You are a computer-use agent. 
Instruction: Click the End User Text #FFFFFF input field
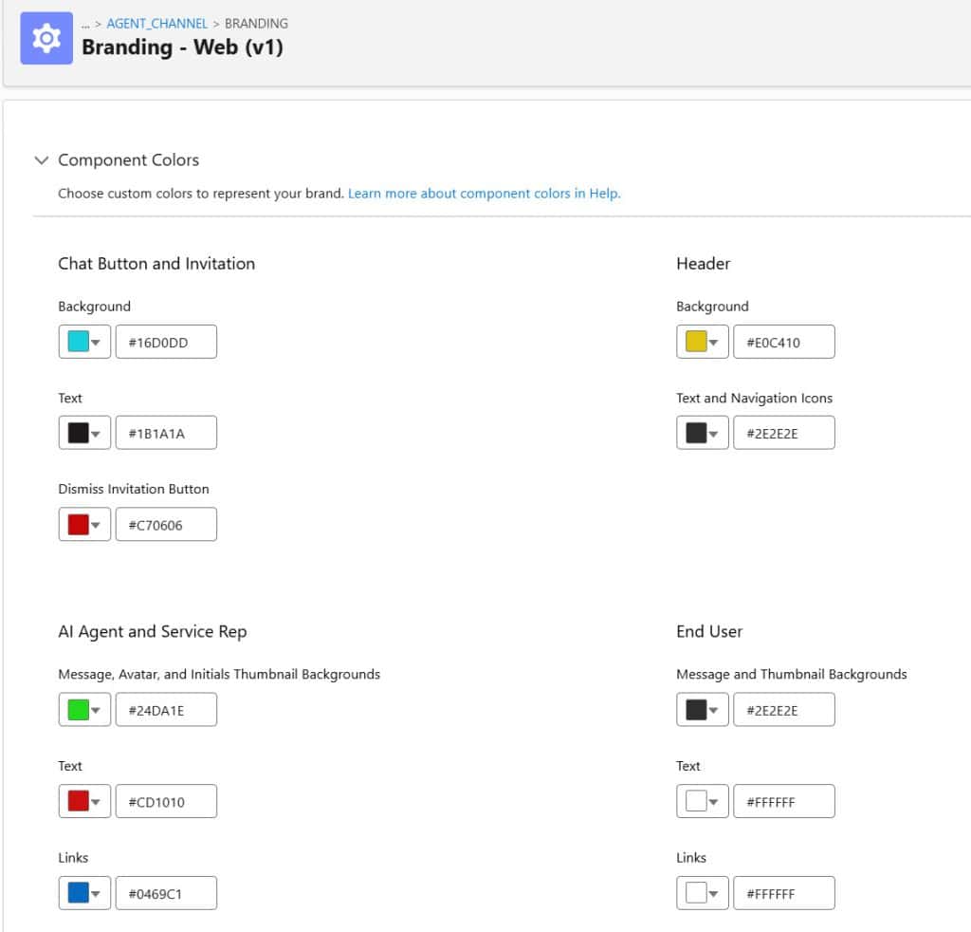(x=784, y=801)
